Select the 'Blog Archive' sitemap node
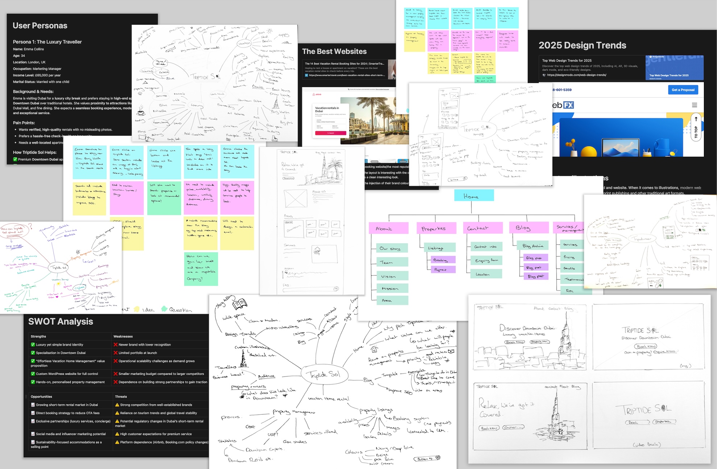Image resolution: width=717 pixels, height=469 pixels. 533,246
